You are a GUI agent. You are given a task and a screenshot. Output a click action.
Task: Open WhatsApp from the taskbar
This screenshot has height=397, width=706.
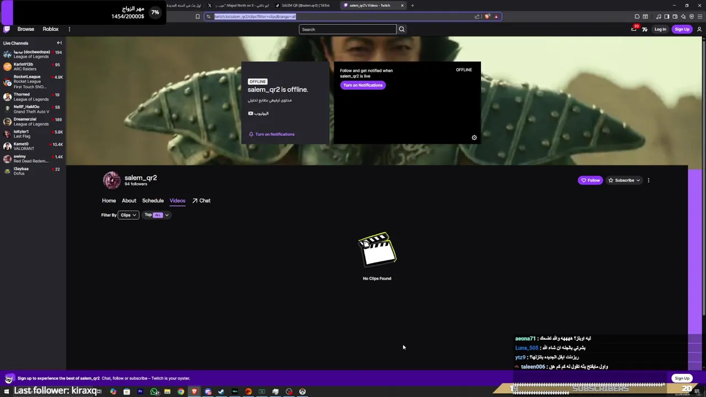click(x=154, y=391)
